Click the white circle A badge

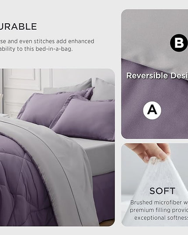(x=152, y=110)
